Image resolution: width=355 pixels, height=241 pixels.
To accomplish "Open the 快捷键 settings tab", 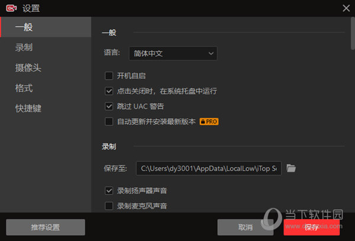I will 46,108.
